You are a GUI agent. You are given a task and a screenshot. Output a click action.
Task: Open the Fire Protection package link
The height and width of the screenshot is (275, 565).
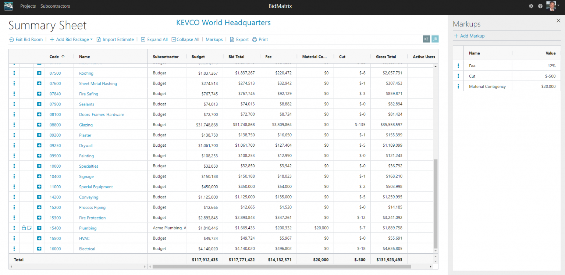point(92,218)
